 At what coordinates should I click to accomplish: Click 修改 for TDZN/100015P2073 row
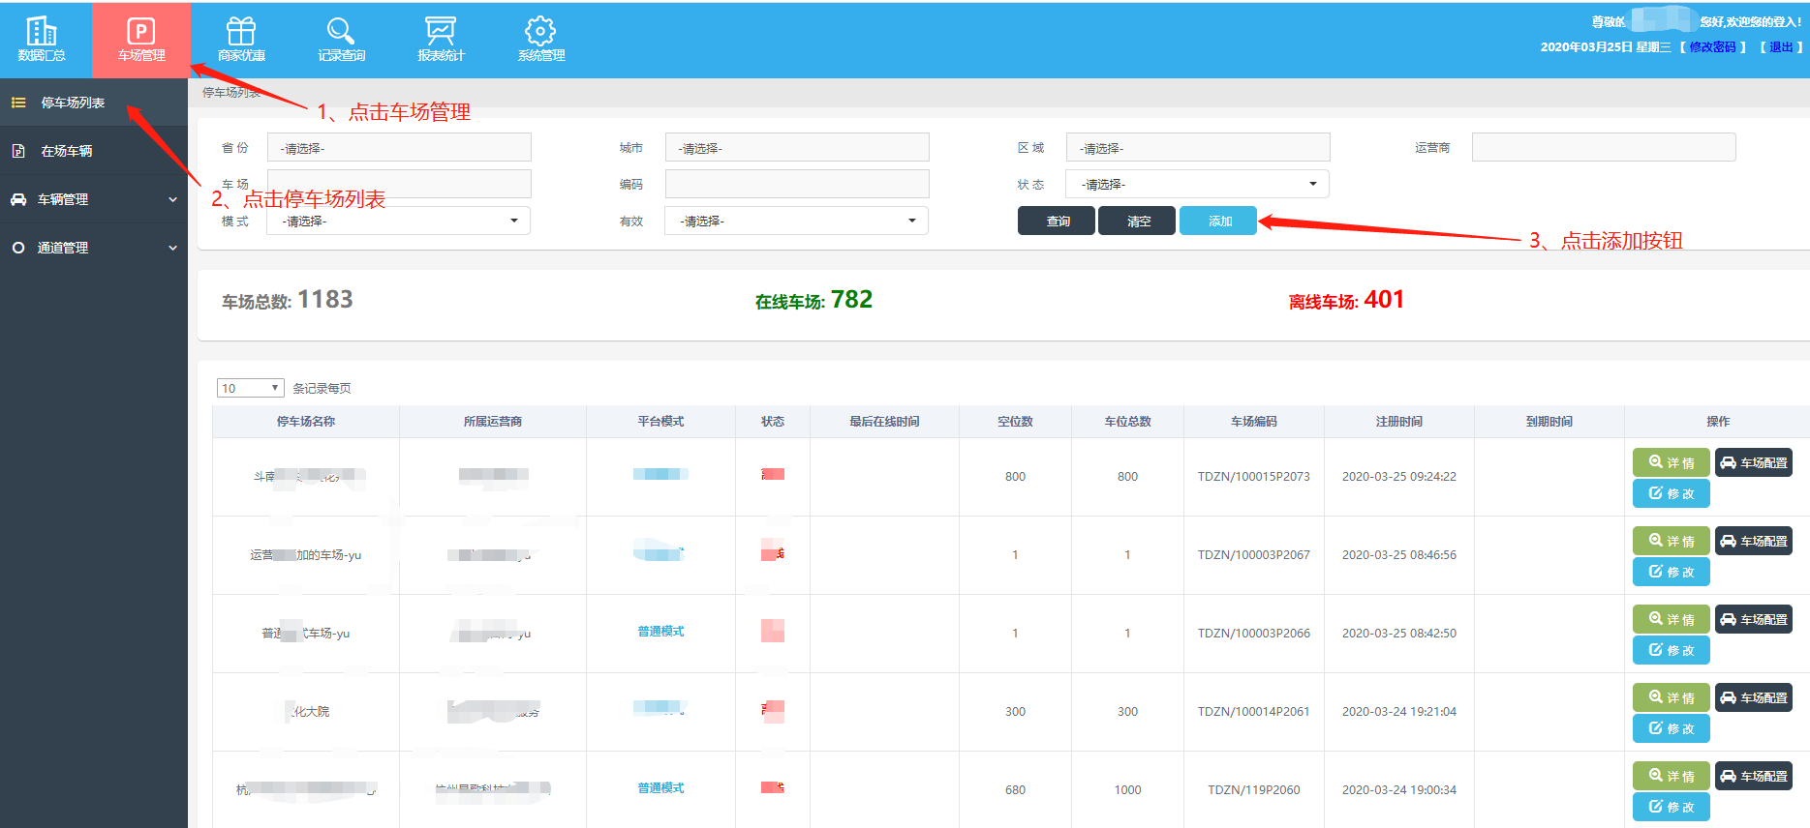tap(1672, 493)
